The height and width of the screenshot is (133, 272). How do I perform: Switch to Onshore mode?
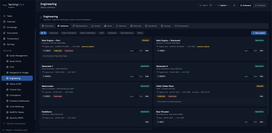pos(260,6)
